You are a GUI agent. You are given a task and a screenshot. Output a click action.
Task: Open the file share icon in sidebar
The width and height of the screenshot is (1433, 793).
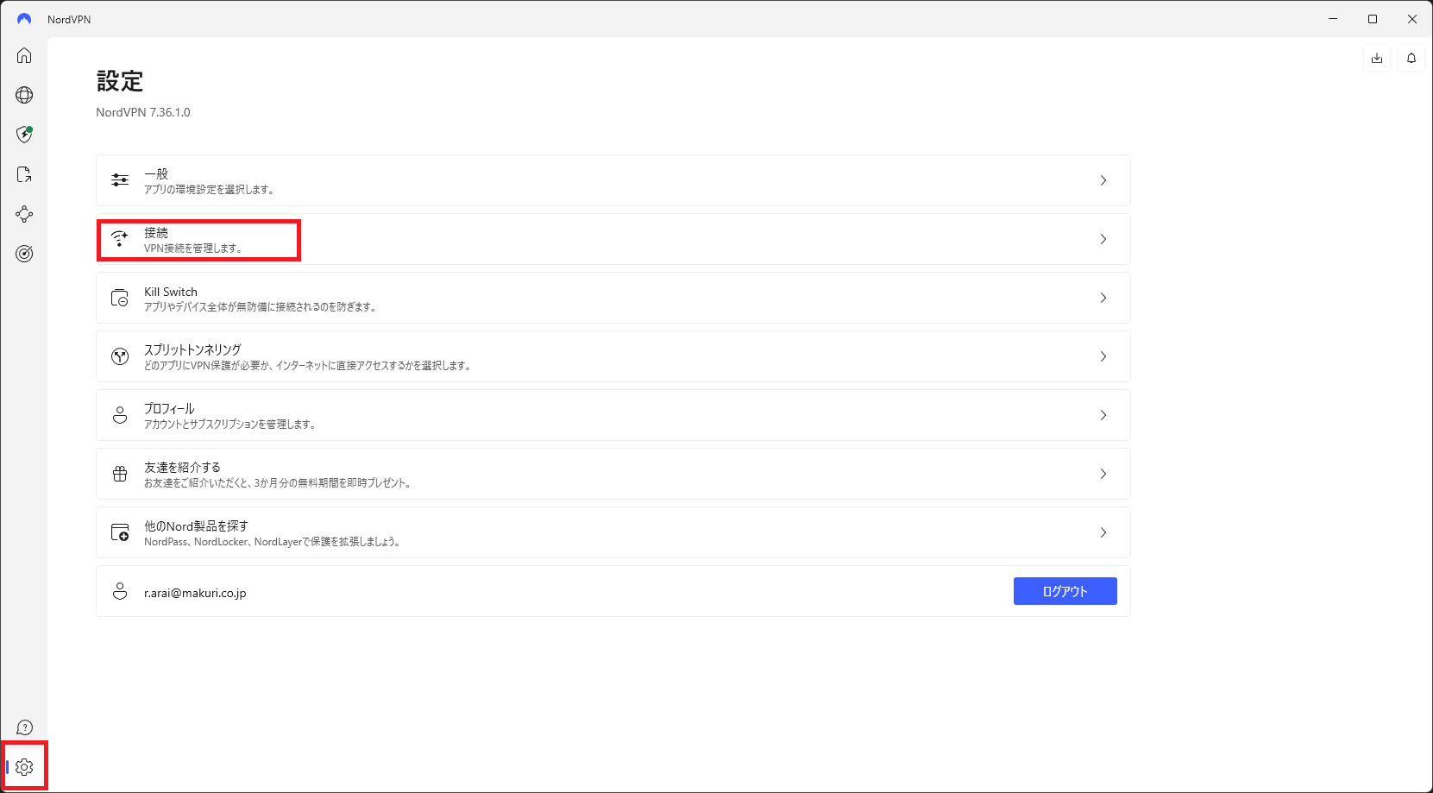pyautogui.click(x=24, y=174)
